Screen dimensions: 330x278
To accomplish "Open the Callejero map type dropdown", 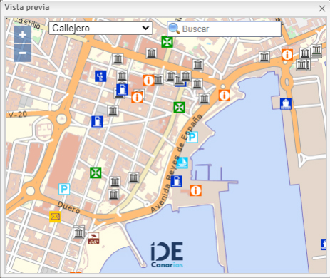I will (x=100, y=28).
